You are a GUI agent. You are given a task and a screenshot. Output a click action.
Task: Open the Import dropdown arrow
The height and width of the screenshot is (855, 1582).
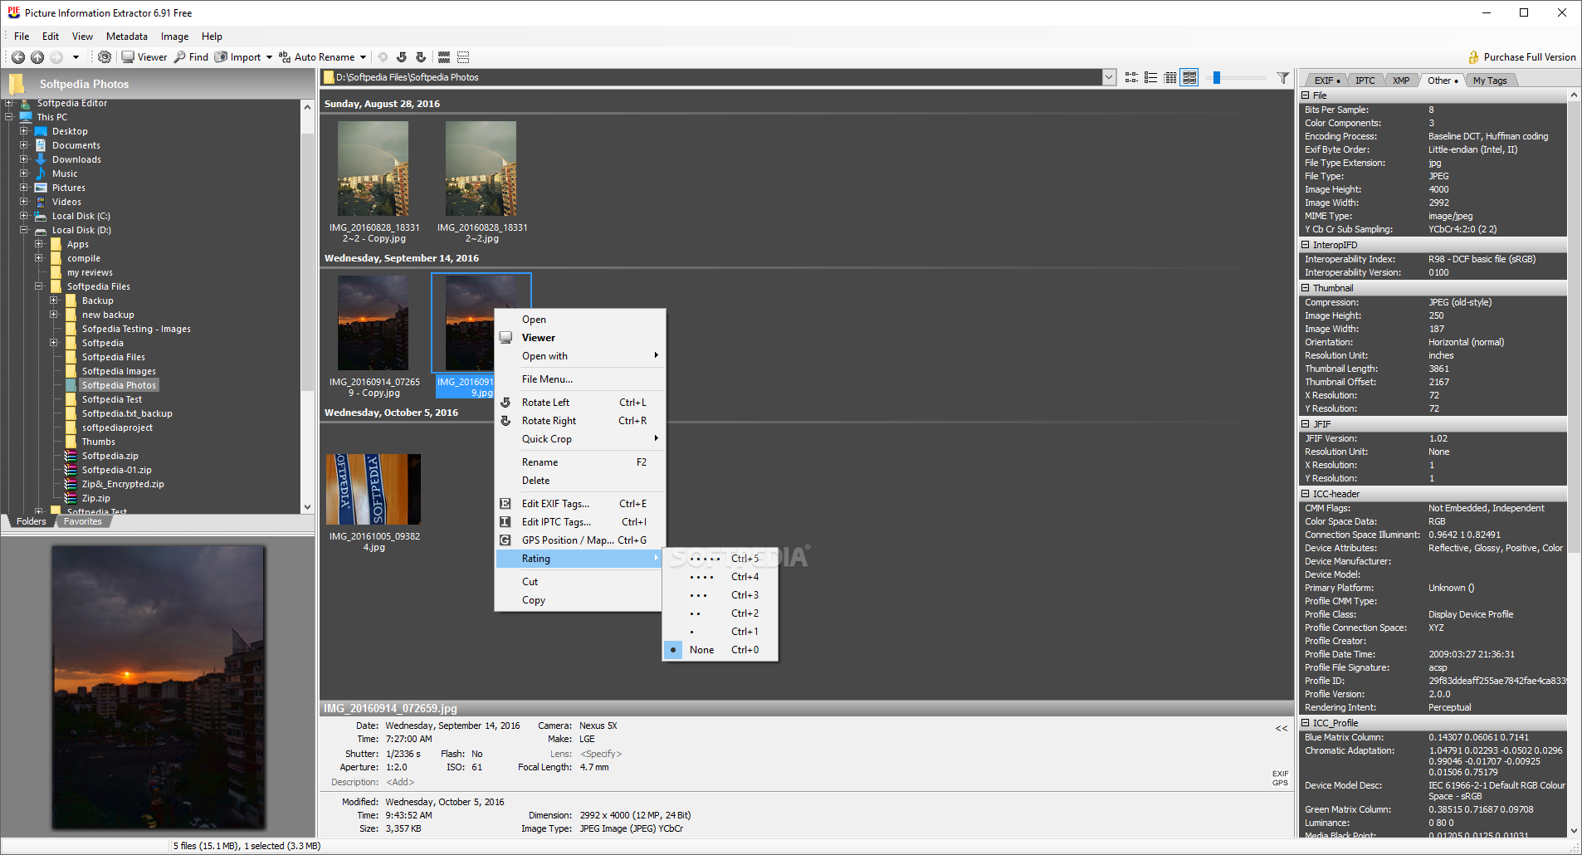click(269, 57)
